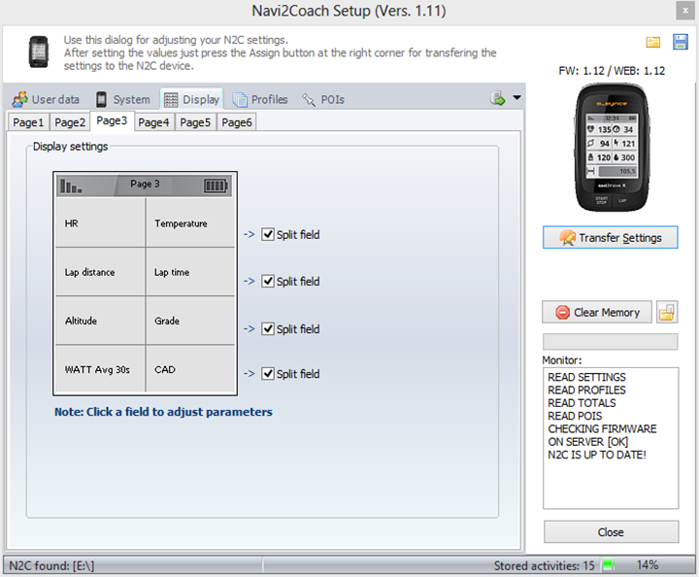Image resolution: width=699 pixels, height=577 pixels.
Task: Click the green battery status icon
Action: [609, 565]
